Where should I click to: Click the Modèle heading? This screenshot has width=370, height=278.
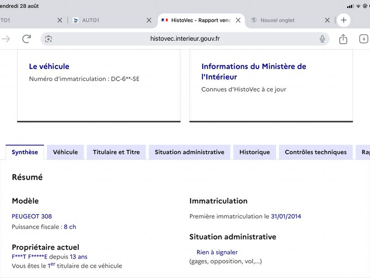(x=25, y=201)
